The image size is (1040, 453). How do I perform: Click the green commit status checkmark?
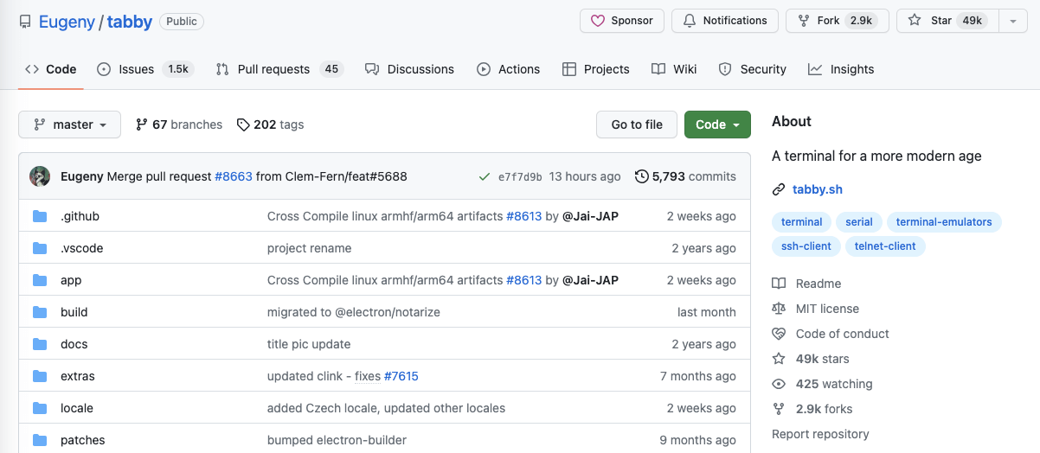click(x=485, y=176)
